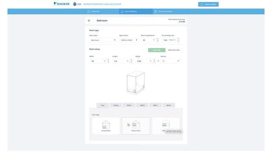272x153 pixels.
Task: Open the Heat load overview step
Action: [170, 11]
